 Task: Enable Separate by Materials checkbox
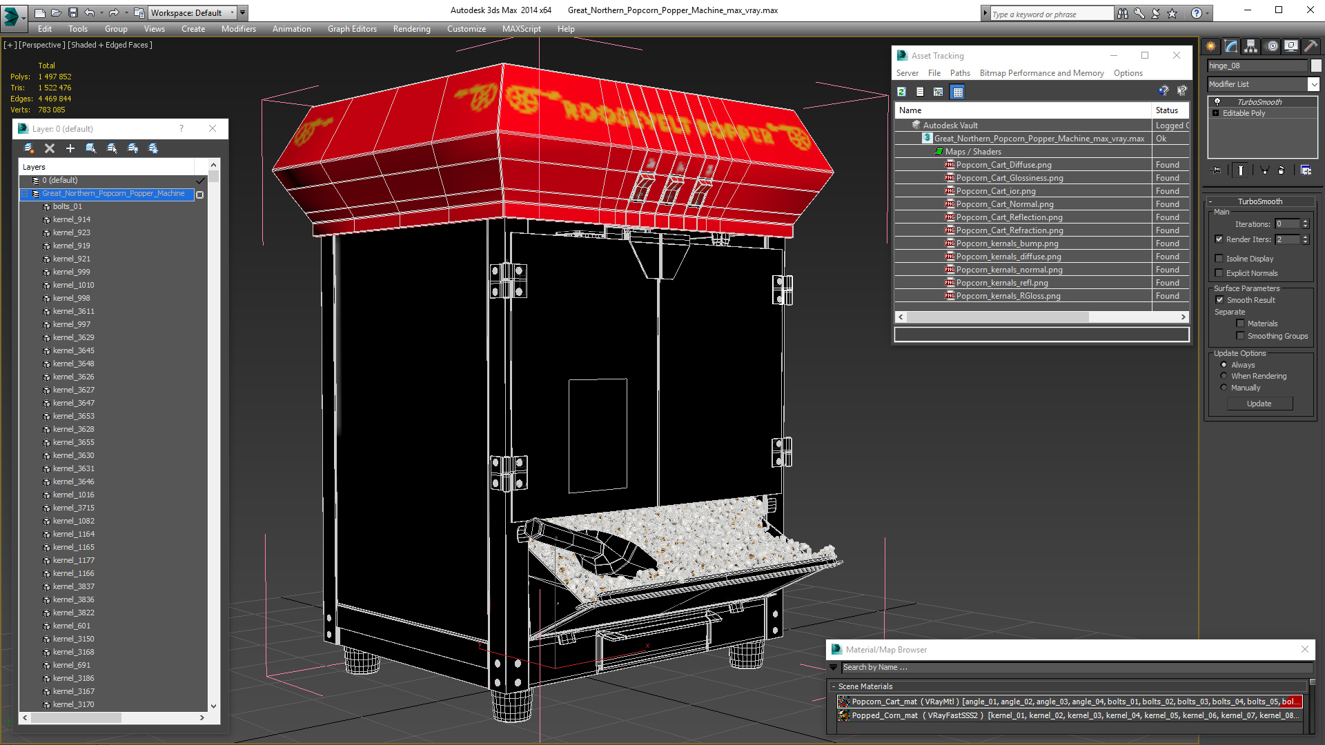1240,324
